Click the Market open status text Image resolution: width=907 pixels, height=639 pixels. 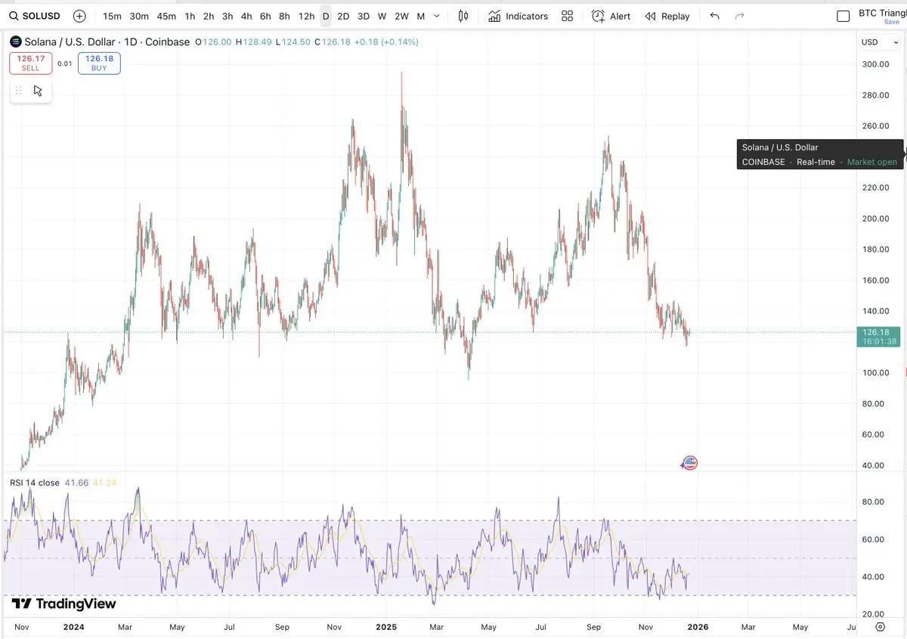point(872,162)
